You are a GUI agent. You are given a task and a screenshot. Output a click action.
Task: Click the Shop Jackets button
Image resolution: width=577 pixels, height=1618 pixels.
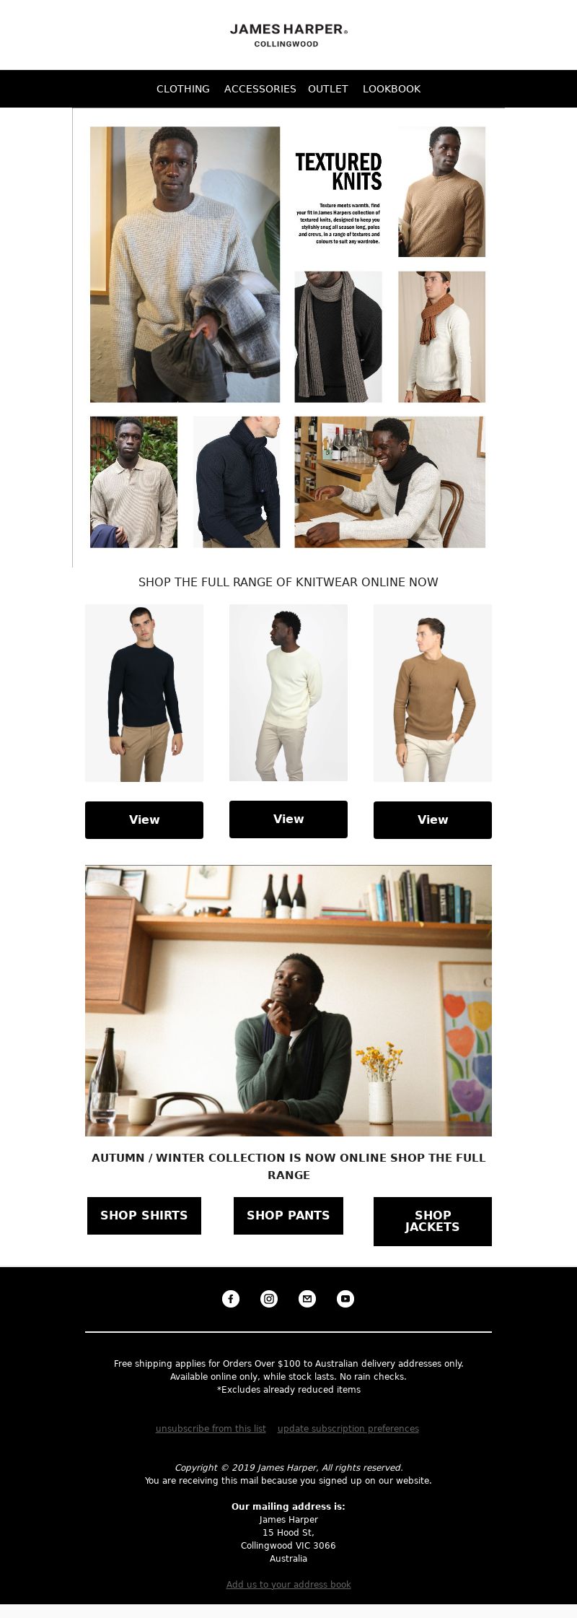point(433,1222)
